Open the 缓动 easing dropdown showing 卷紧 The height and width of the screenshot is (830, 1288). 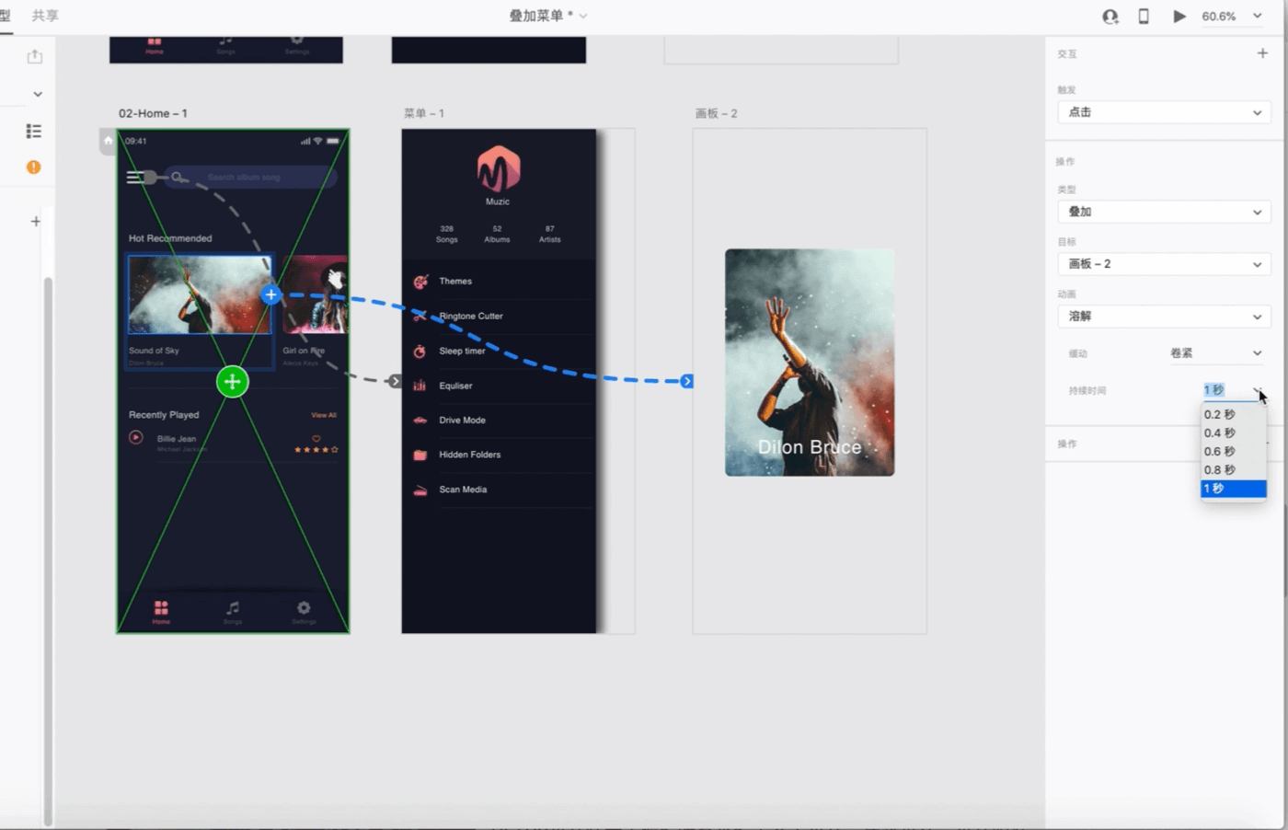(x=1216, y=353)
